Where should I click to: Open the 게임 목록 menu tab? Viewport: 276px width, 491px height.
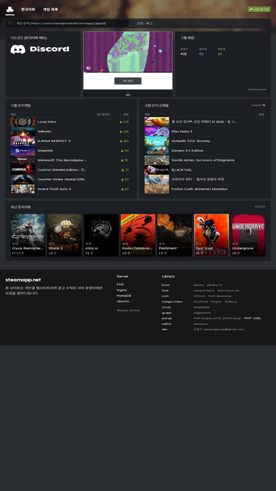pos(50,10)
